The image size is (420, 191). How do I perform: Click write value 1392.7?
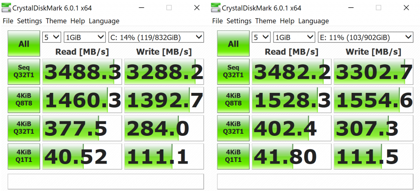tap(164, 100)
